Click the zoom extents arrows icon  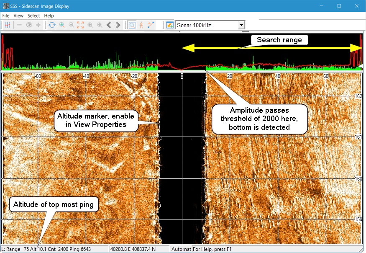(80, 25)
